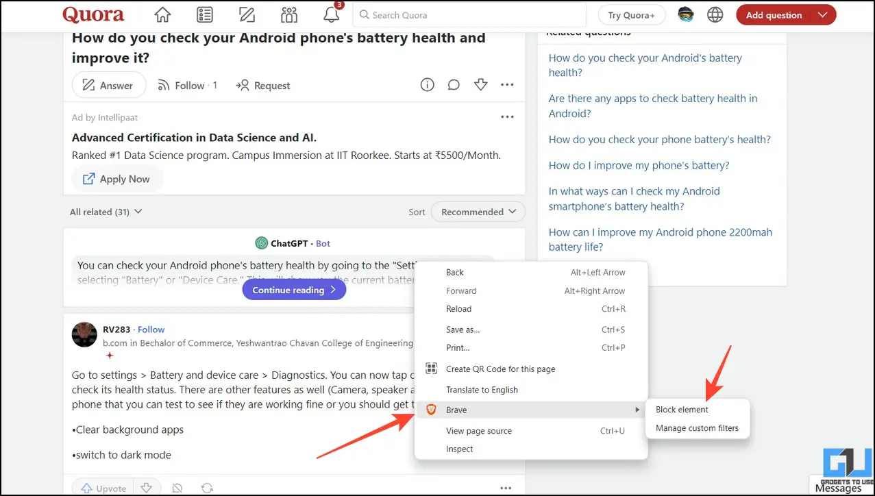Image resolution: width=875 pixels, height=496 pixels.
Task: Downvote the battery health question
Action: (480, 85)
